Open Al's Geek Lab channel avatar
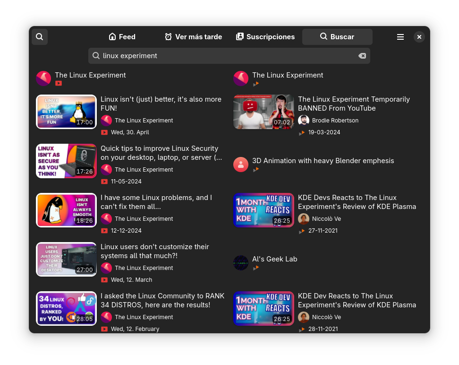 [x=241, y=263]
